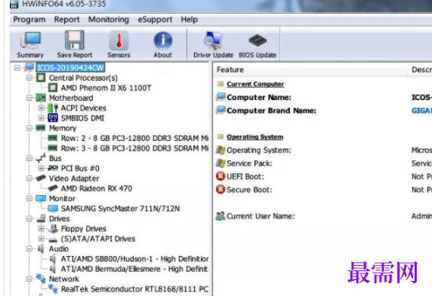Click the Monitor node icon
Viewport: 432px width, 296px height.
[41, 198]
